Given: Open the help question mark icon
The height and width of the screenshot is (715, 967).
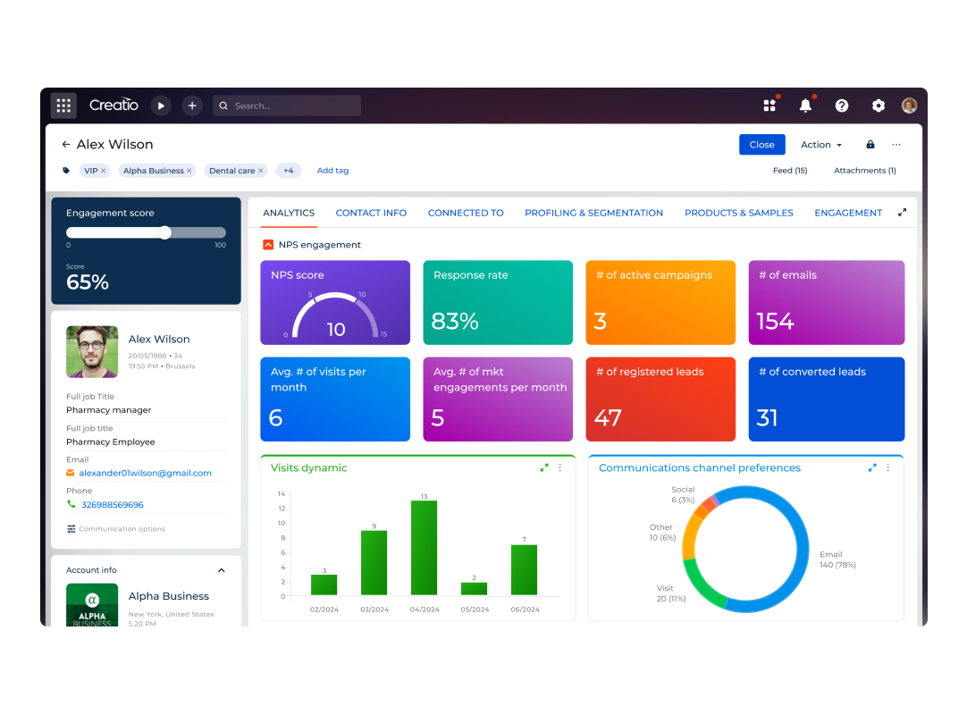Looking at the screenshot, I should [x=842, y=105].
